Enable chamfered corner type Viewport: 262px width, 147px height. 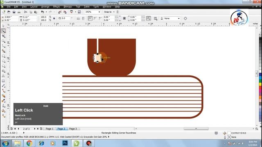(x=100, y=18)
